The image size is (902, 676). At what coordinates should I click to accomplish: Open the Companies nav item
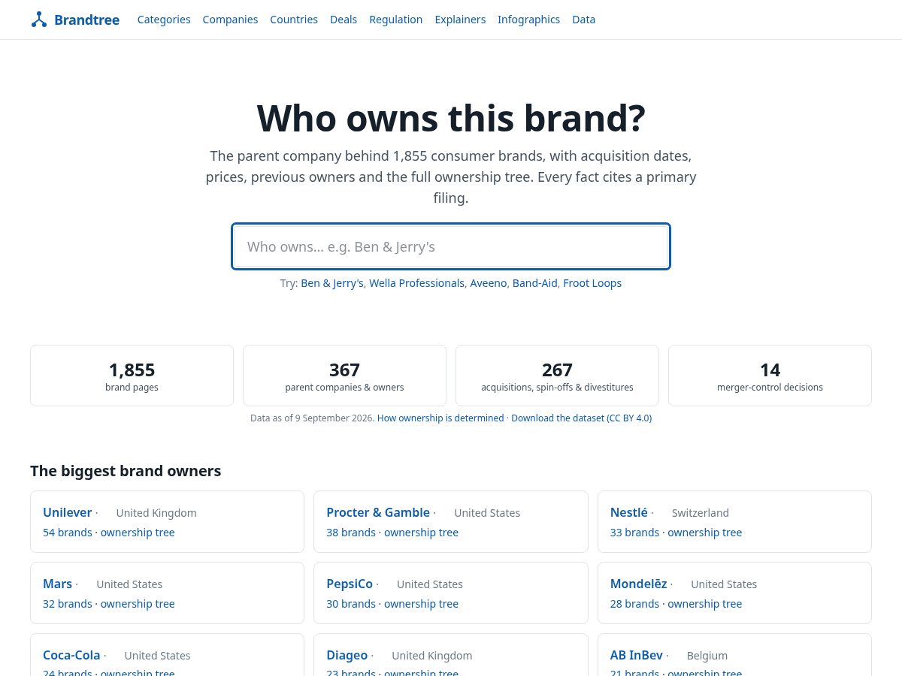230,20
